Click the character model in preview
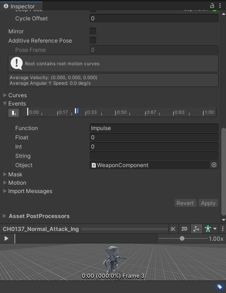This screenshot has height=293, width=226. coord(112,260)
